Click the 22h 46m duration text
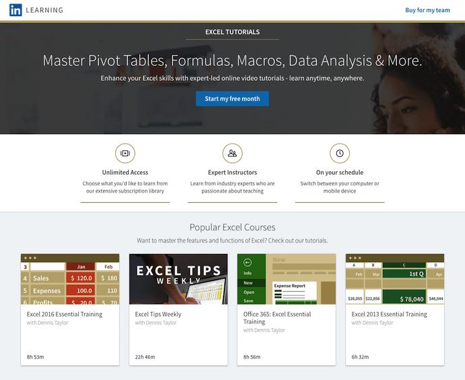This screenshot has height=380, width=465. pyautogui.click(x=145, y=357)
